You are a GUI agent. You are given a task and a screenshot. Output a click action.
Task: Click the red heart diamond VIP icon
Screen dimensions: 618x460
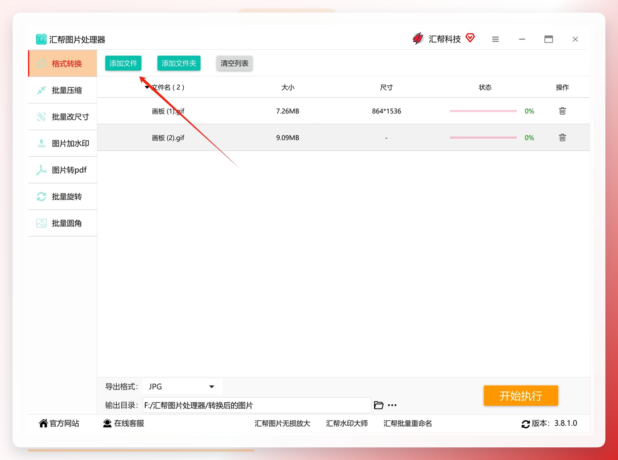click(471, 38)
